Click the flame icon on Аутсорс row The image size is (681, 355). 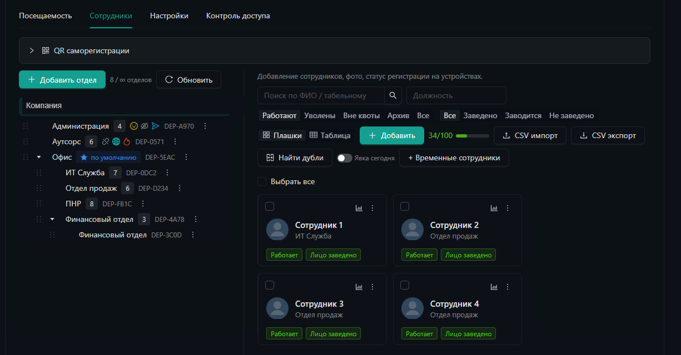(127, 141)
